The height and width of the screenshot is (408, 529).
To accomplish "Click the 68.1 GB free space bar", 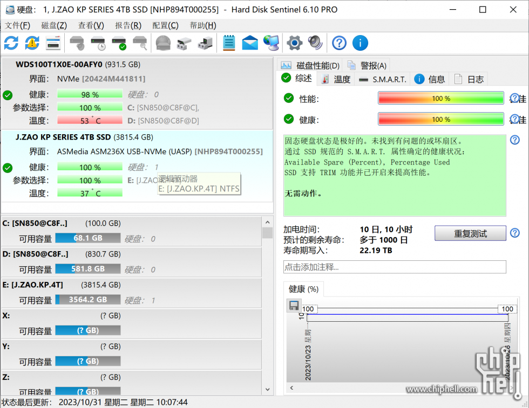I will 87,238.
